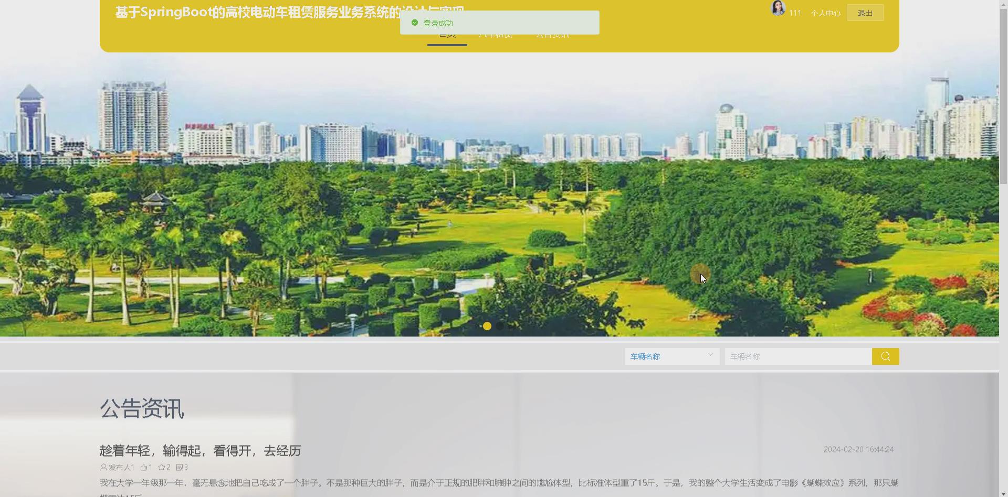Switch to the 车辆租赁 tab

tap(495, 34)
